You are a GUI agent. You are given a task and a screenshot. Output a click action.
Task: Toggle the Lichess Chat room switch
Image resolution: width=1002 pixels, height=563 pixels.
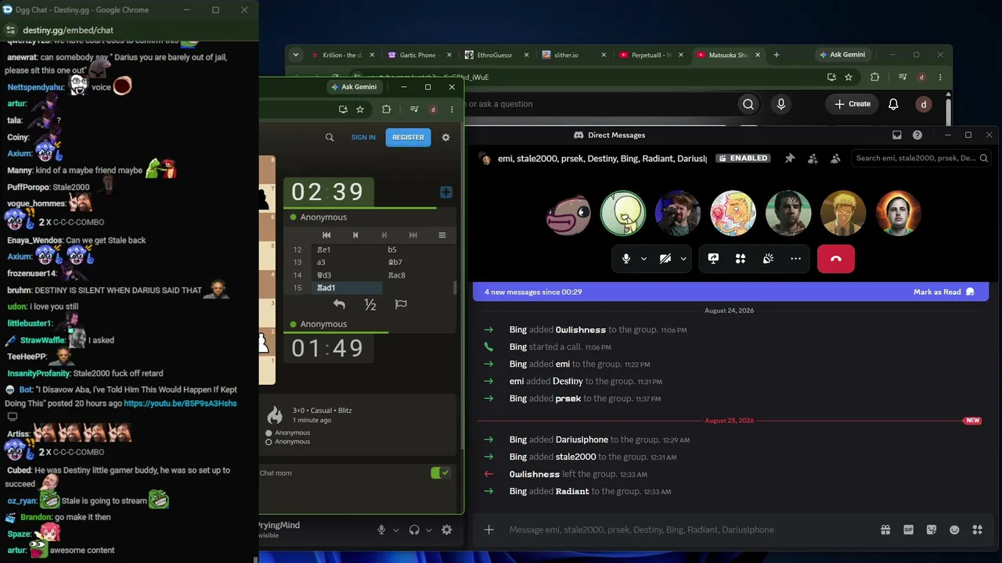tap(441, 473)
